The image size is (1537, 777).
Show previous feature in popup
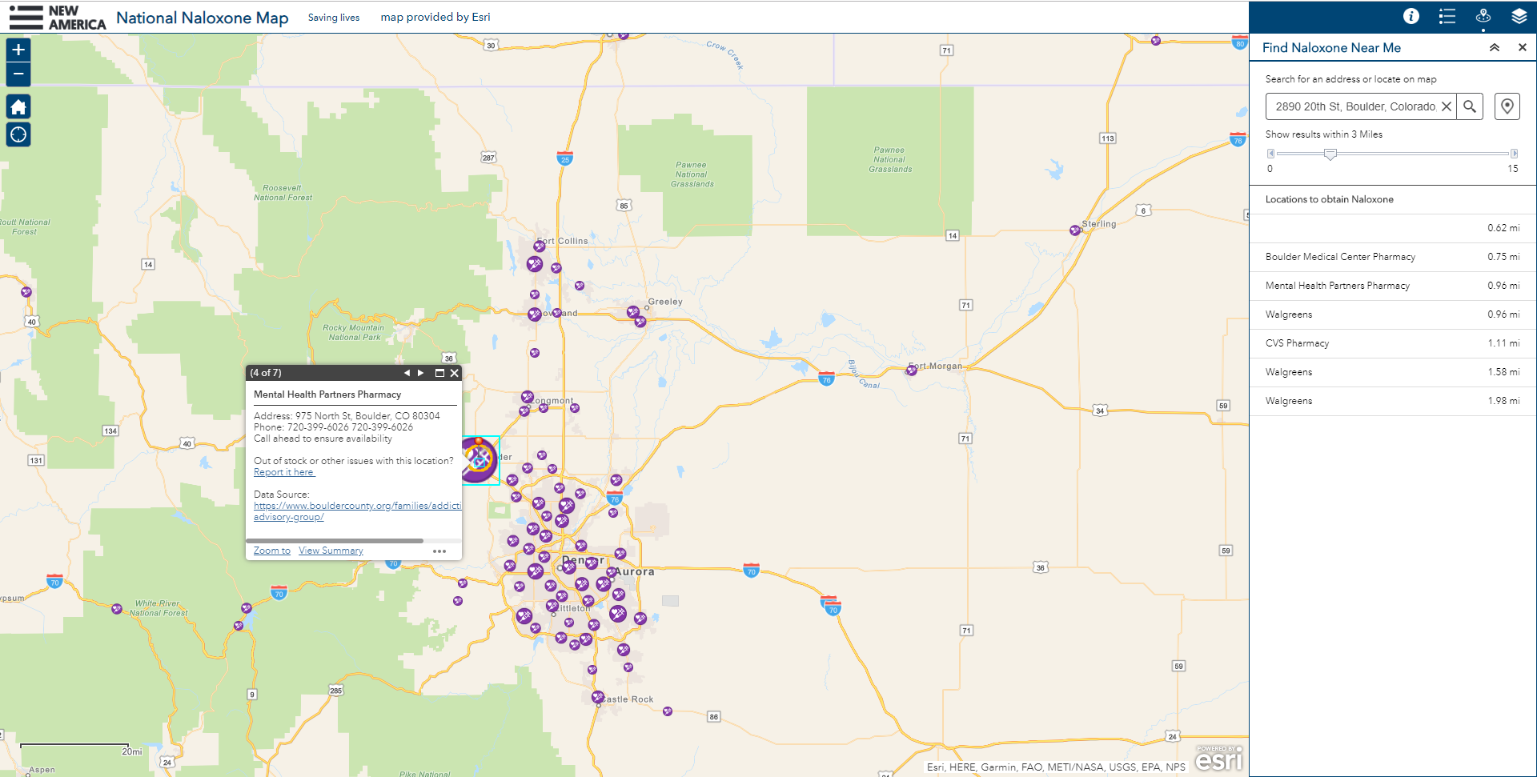click(407, 373)
